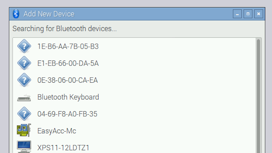Select the 04-69-F8-A0-FB-35 device row
The height and width of the screenshot is (153, 272).
pos(134,114)
